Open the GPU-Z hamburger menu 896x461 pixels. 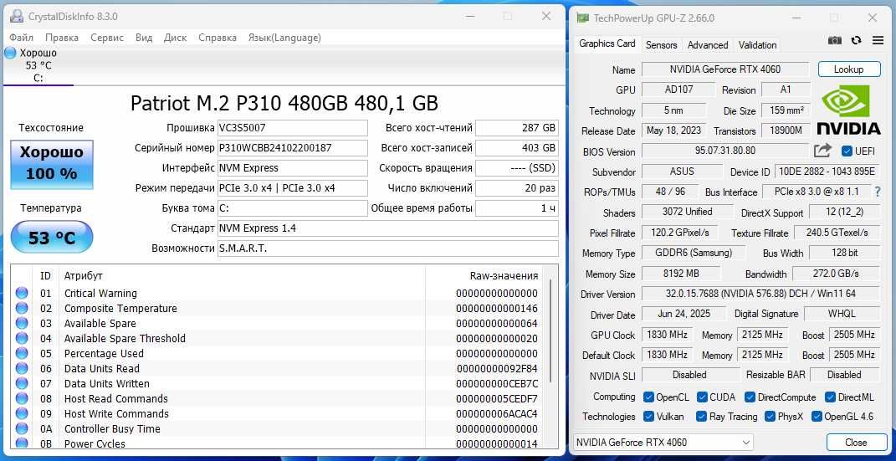click(x=878, y=40)
